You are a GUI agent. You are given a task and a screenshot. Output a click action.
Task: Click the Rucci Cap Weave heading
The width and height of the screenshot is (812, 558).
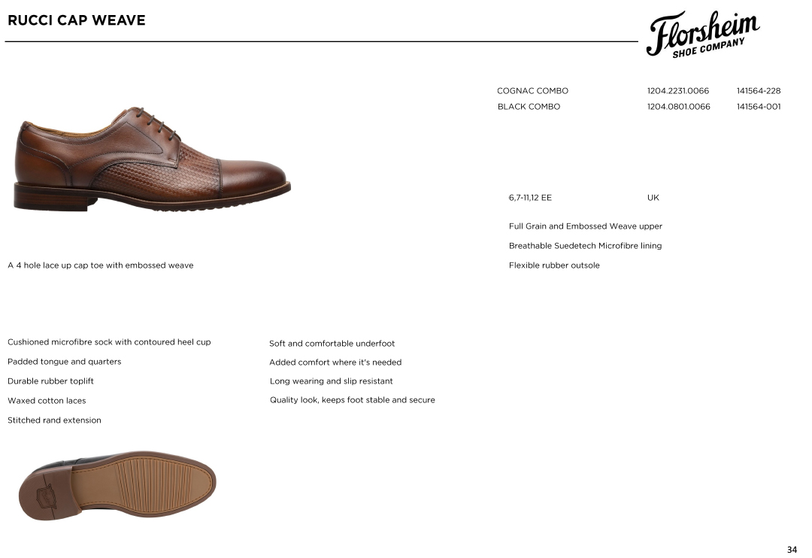point(77,20)
